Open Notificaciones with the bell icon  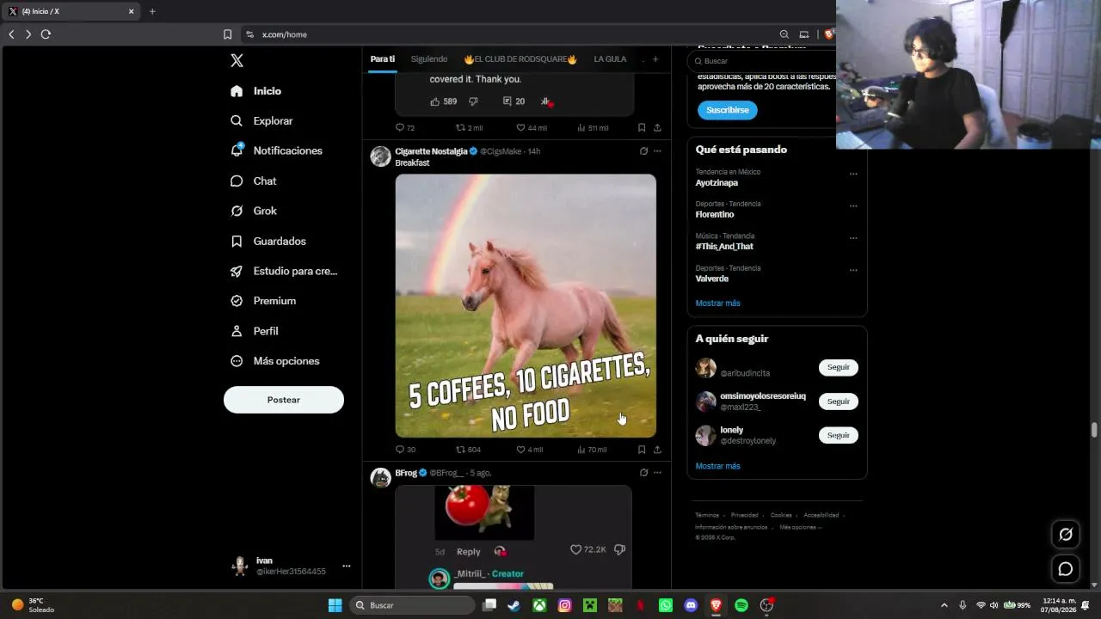point(276,150)
